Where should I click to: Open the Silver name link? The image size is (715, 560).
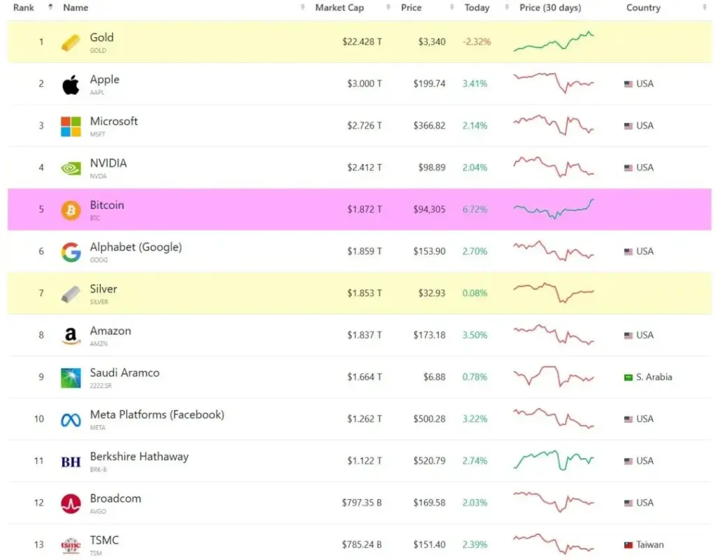point(102,289)
